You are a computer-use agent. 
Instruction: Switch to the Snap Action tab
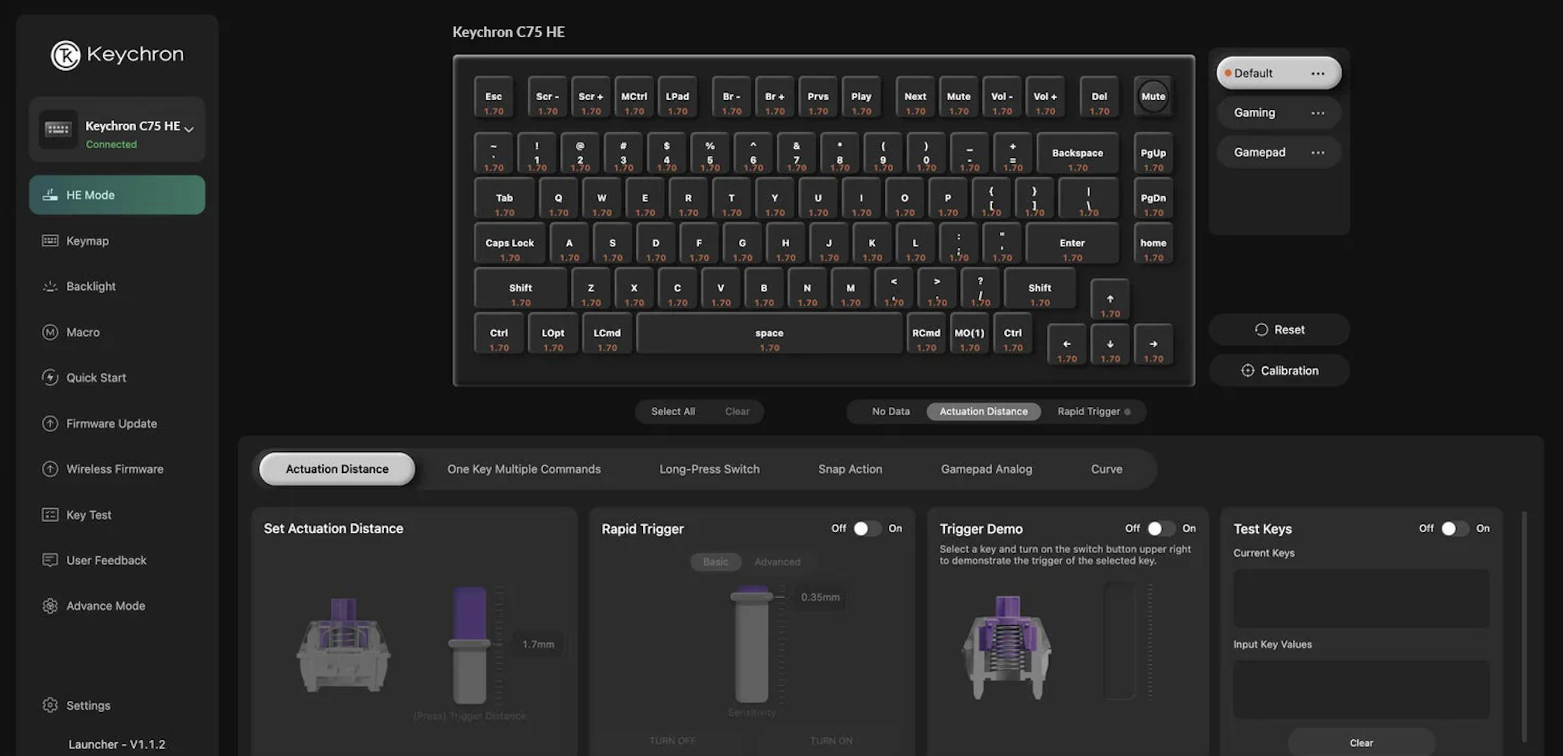point(849,469)
